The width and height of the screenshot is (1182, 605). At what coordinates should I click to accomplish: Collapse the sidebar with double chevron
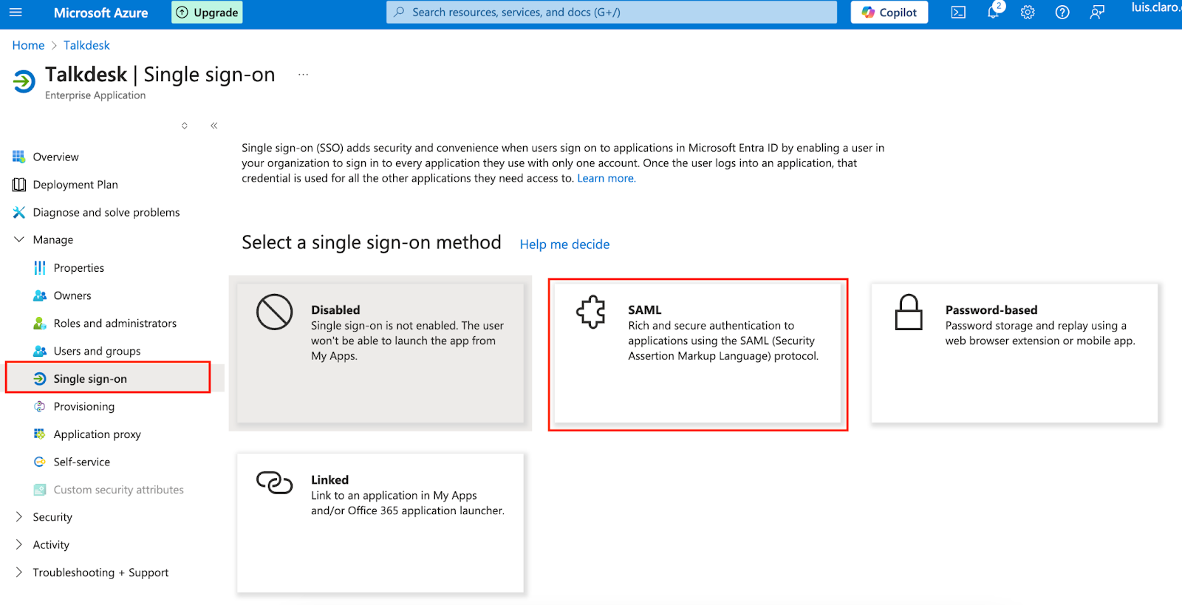(x=213, y=126)
